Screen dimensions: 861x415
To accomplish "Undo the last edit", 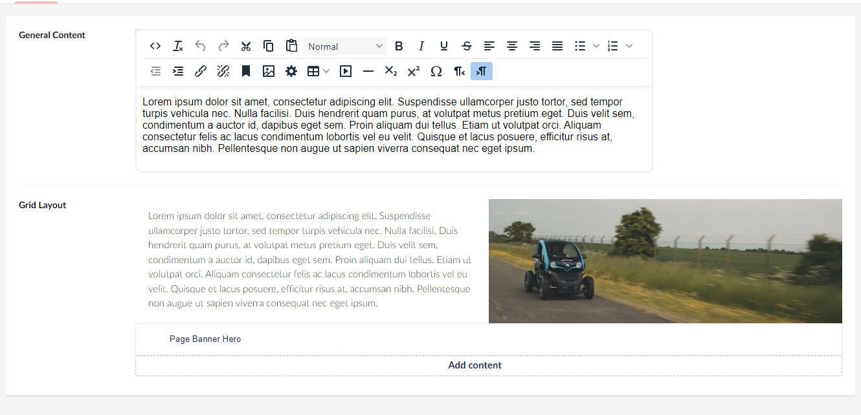I will 201,46.
